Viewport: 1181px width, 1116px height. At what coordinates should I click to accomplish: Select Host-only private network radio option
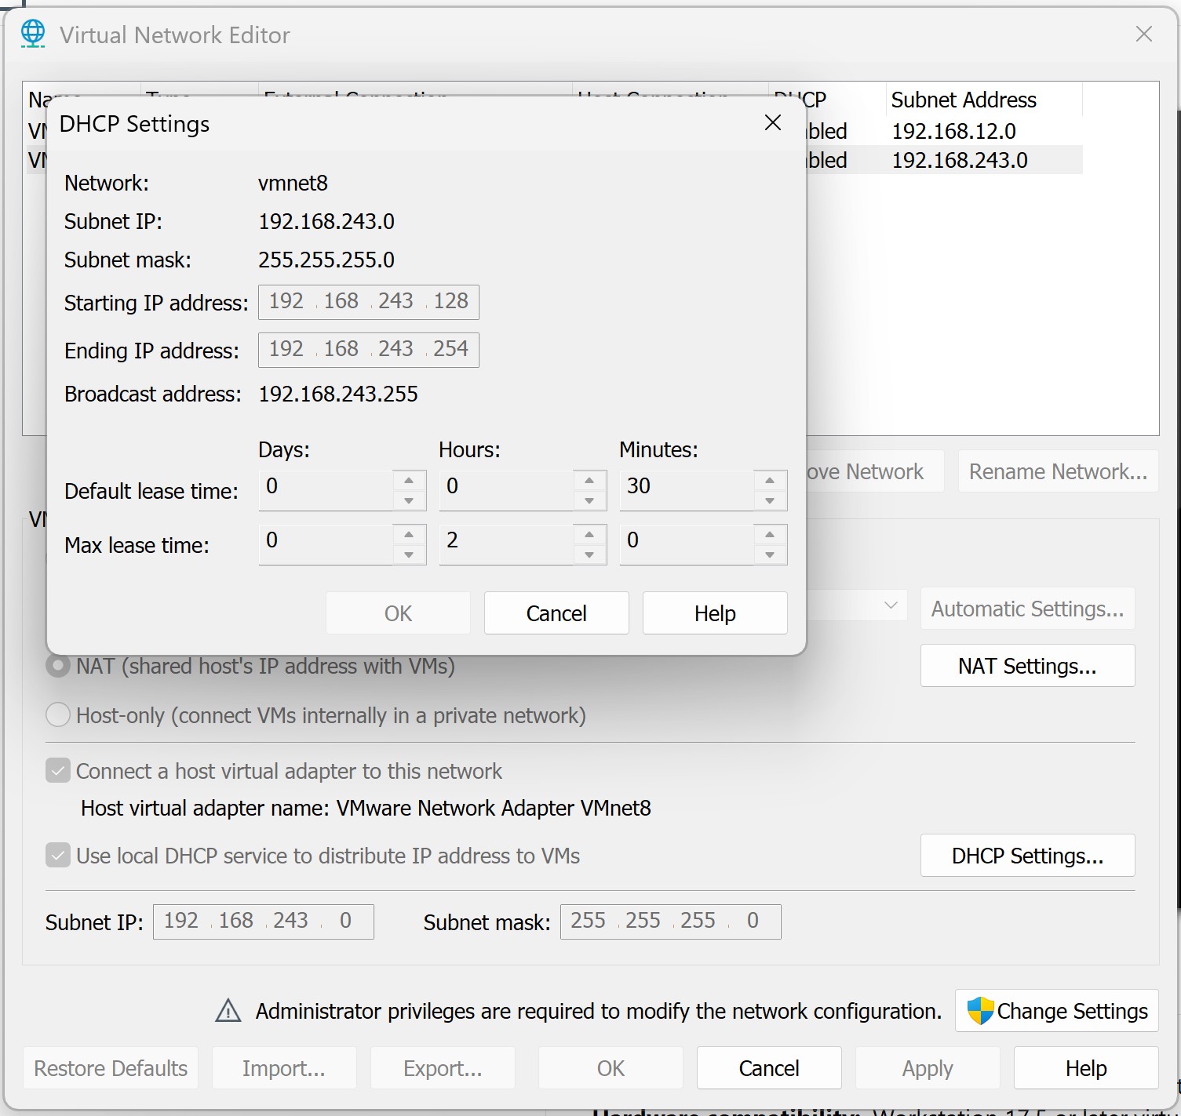[x=58, y=715]
